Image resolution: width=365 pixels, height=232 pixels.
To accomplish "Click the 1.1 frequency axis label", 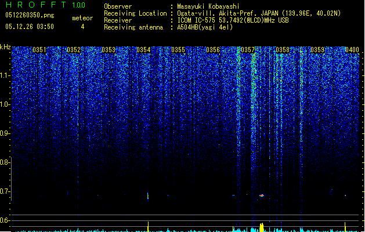I will [5, 75].
